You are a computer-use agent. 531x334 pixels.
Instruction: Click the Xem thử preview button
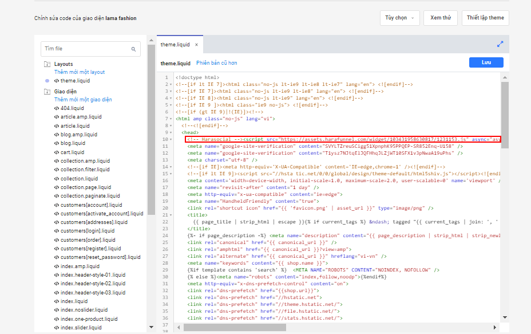[440, 18]
